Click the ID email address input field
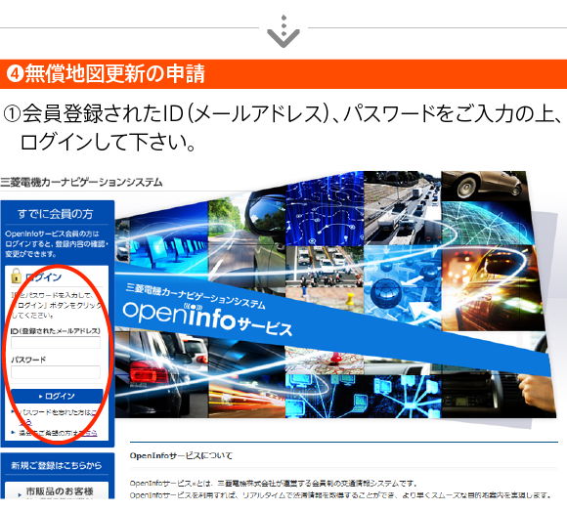 [x=56, y=342]
